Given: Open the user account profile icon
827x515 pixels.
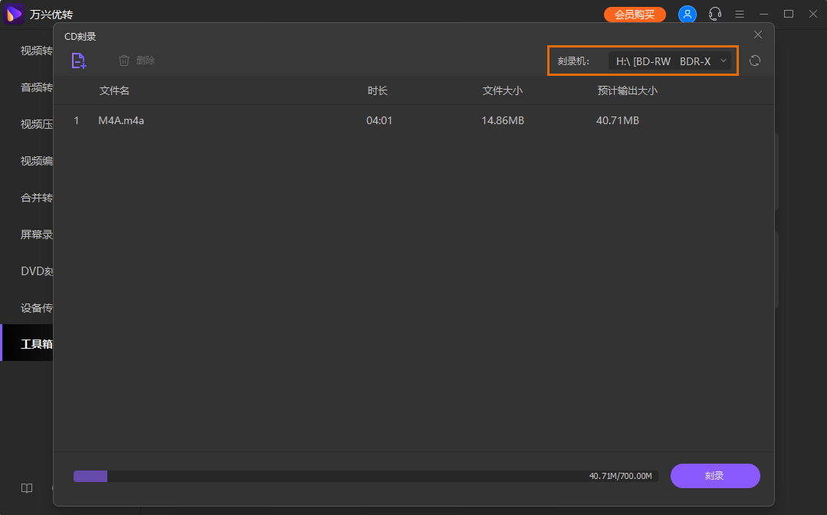Looking at the screenshot, I should coord(688,15).
